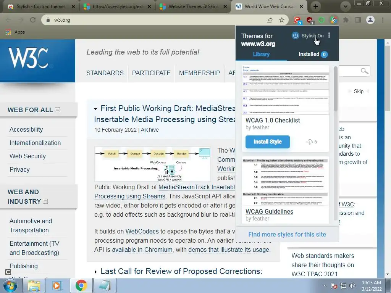Image resolution: width=391 pixels, height=293 pixels.
Task: Click the media processing diagram image
Action: pyautogui.click(x=153, y=164)
